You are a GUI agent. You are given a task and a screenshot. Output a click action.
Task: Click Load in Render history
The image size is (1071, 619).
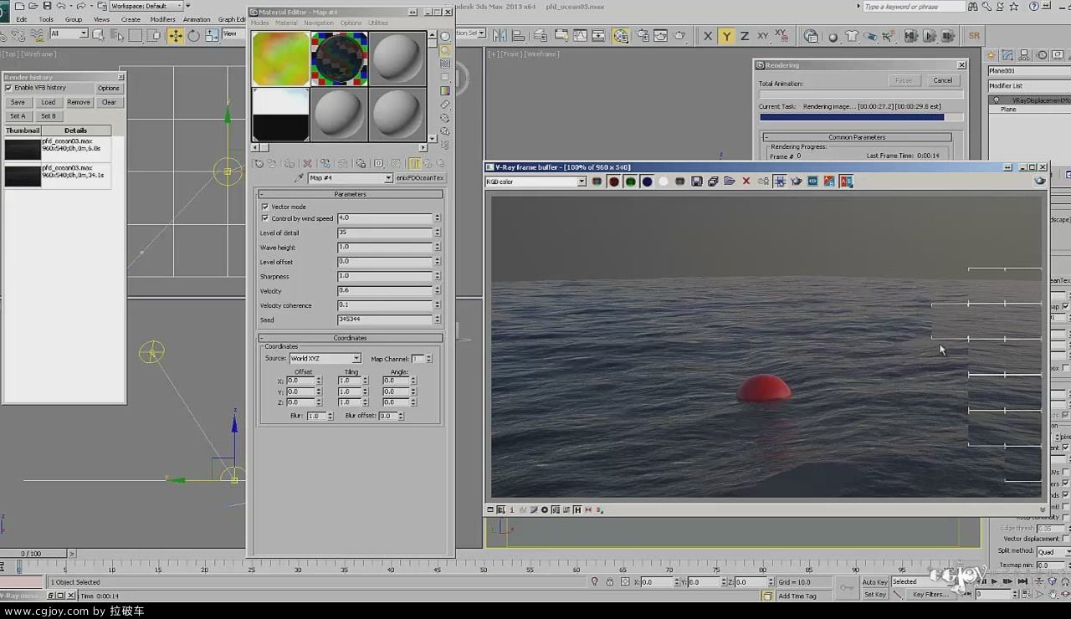[x=49, y=102]
